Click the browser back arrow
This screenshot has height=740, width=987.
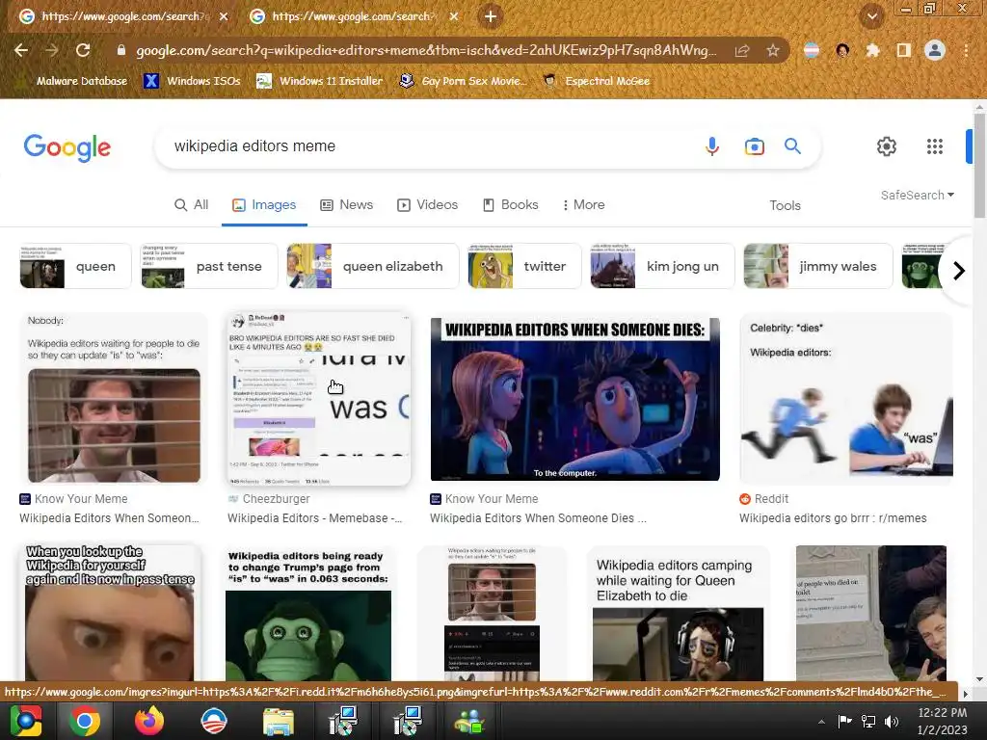[21, 50]
